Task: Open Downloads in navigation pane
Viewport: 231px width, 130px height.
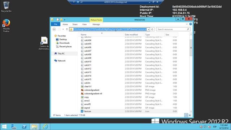Action: click(64, 43)
